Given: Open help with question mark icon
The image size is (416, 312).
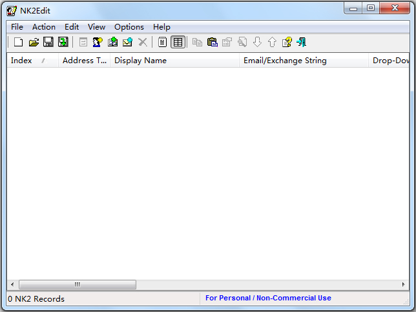Looking at the screenshot, I should (287, 42).
